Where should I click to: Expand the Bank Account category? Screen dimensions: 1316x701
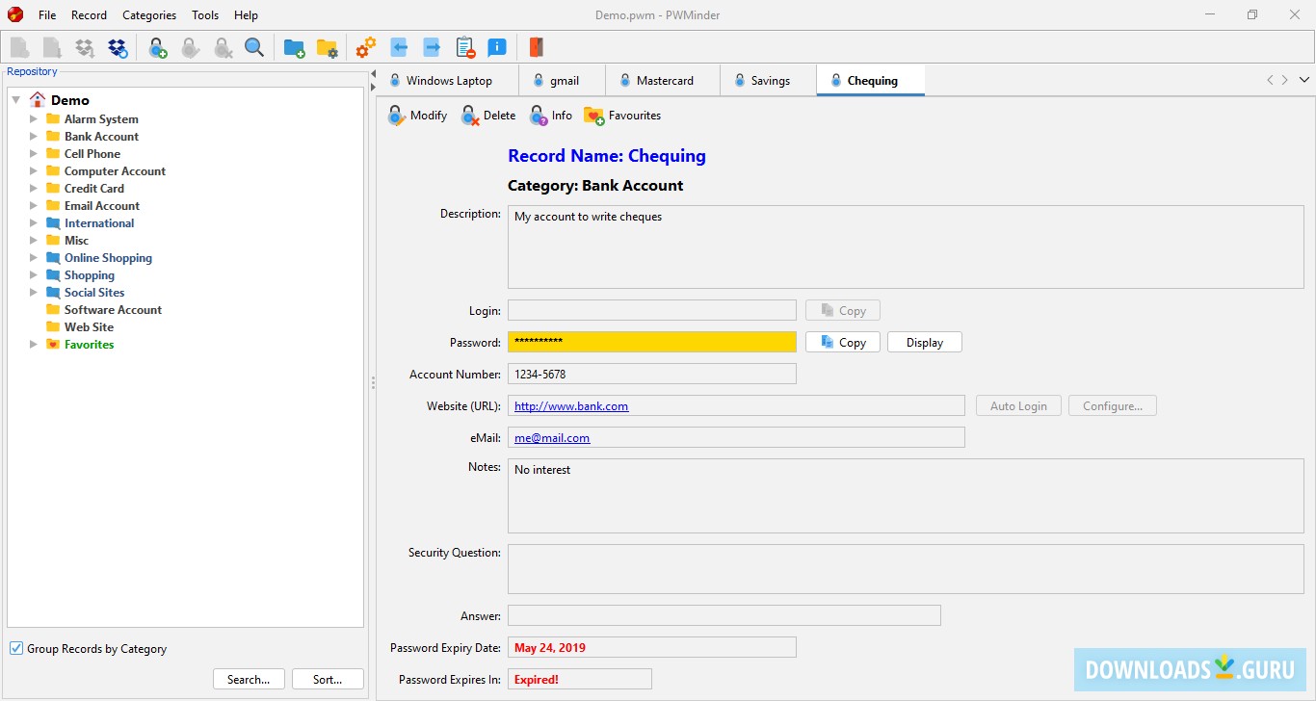[33, 136]
